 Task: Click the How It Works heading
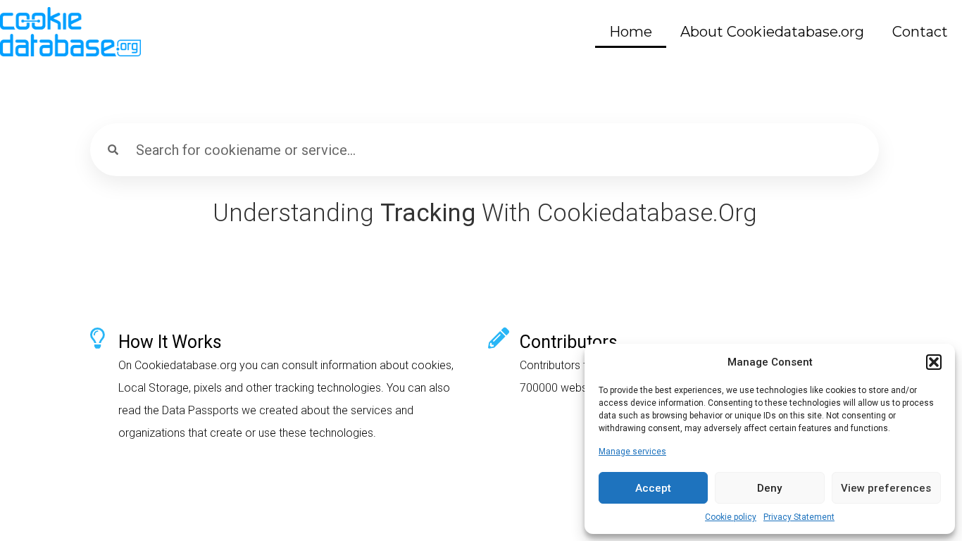pos(170,342)
